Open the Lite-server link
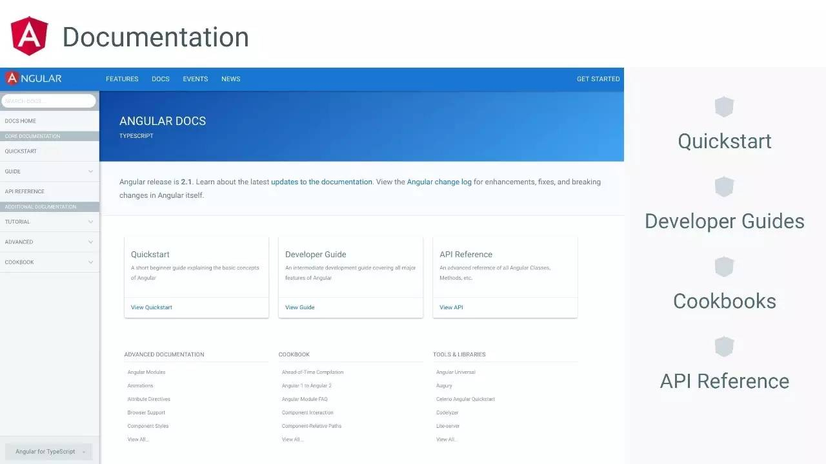 (448, 427)
